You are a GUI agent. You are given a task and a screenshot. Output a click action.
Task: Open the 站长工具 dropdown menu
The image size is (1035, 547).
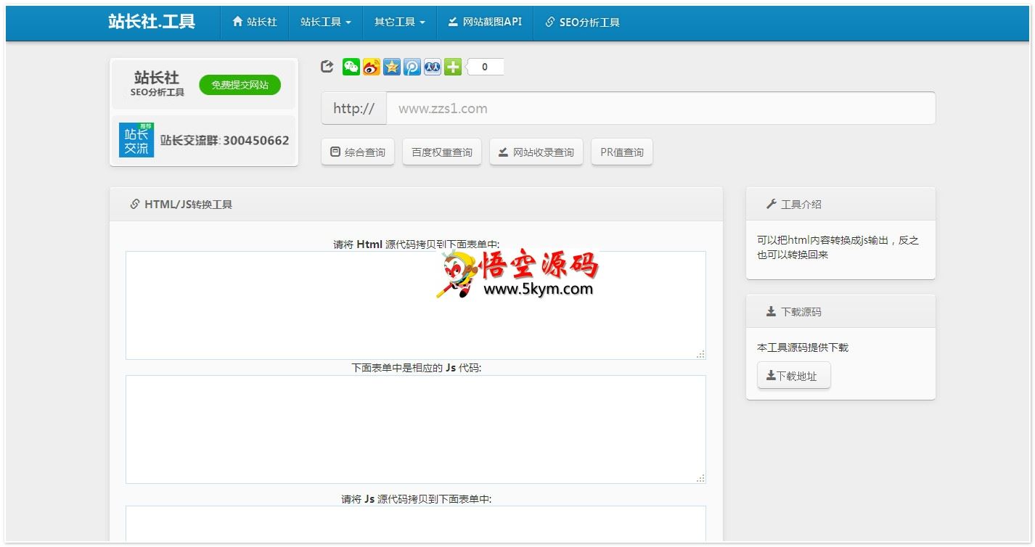pos(326,22)
